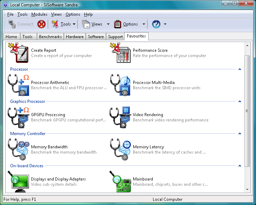The image size is (256, 205).
Task: Open the Options menu in menu bar
Action: point(73,14)
